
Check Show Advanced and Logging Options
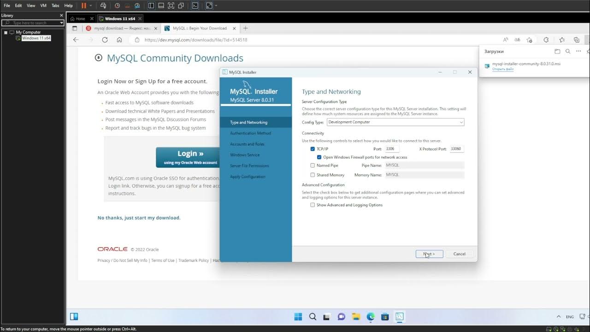(313, 205)
